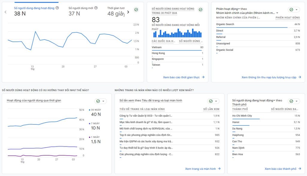This screenshot has height=176, width=307.
Task: Click green check icon in the realtime users card
Action: point(200,10)
